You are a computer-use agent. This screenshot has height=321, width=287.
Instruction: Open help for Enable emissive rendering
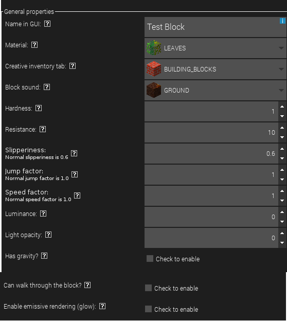(102, 306)
